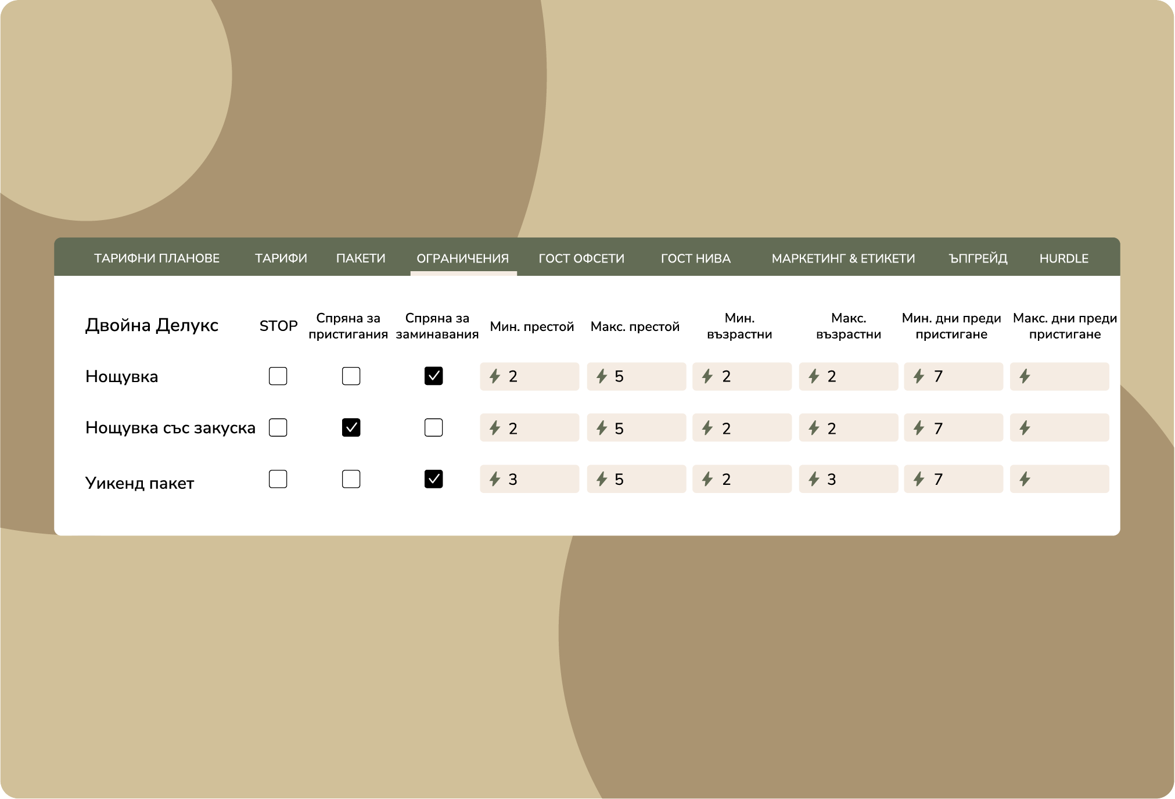Image resolution: width=1175 pixels, height=799 pixels.
Task: Click lightning icon in Уикенд пакет Макс. възрастни field
Action: 814,479
